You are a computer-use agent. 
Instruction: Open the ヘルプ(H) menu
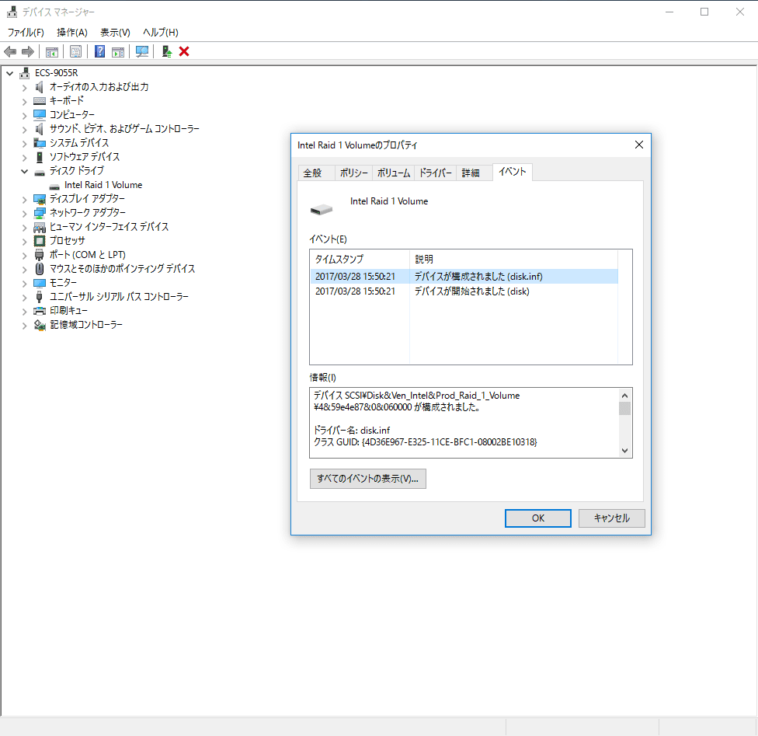click(x=161, y=33)
